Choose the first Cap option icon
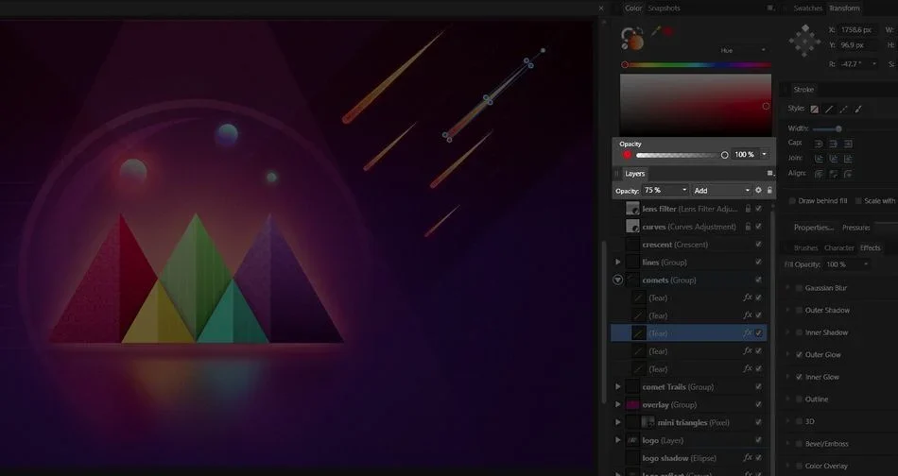 819,144
